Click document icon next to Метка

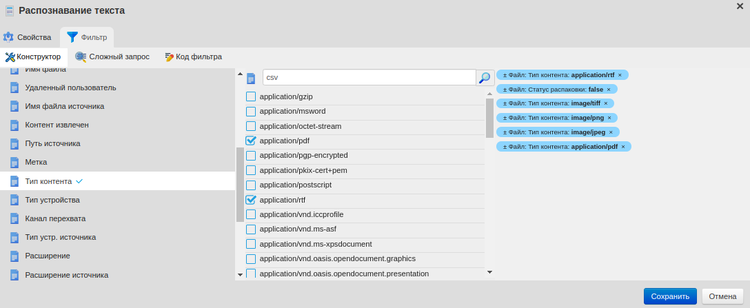pos(14,163)
